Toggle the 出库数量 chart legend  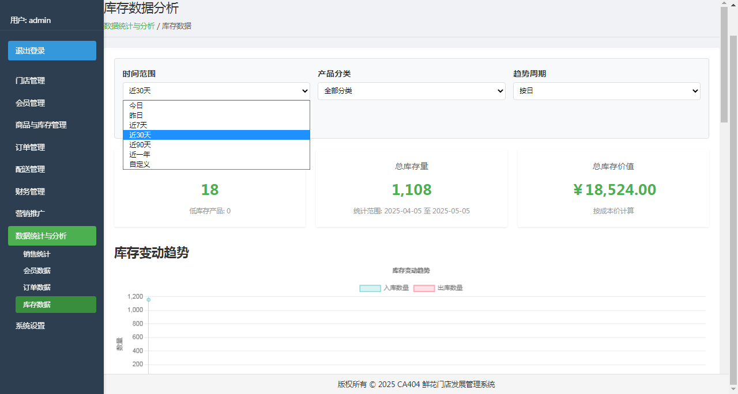pos(438,288)
